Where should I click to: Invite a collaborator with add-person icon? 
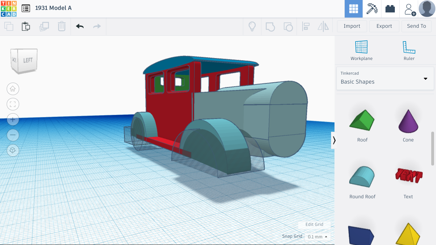point(409,9)
